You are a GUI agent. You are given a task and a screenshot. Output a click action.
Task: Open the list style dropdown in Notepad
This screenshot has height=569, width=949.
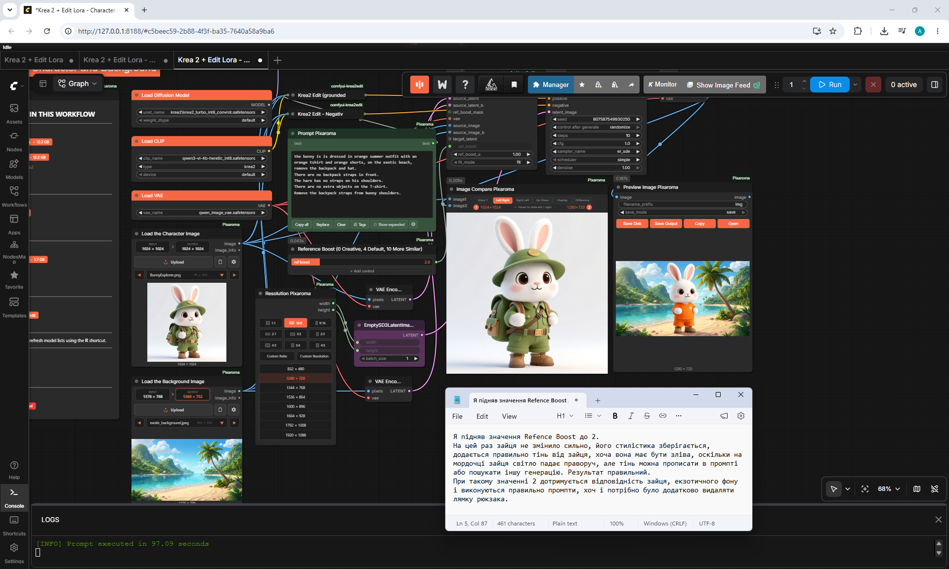click(593, 416)
